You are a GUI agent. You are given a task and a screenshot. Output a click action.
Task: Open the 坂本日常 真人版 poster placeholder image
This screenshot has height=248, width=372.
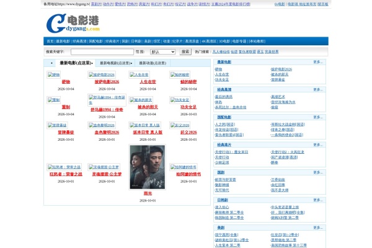(x=144, y=125)
